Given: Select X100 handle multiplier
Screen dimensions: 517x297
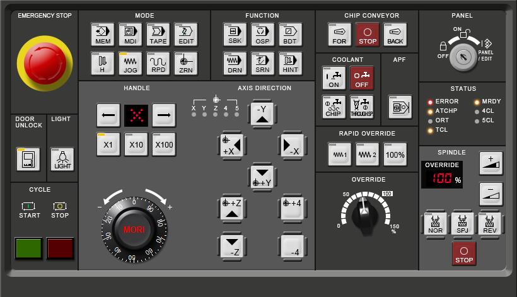Looking at the screenshot, I should coord(163,144).
